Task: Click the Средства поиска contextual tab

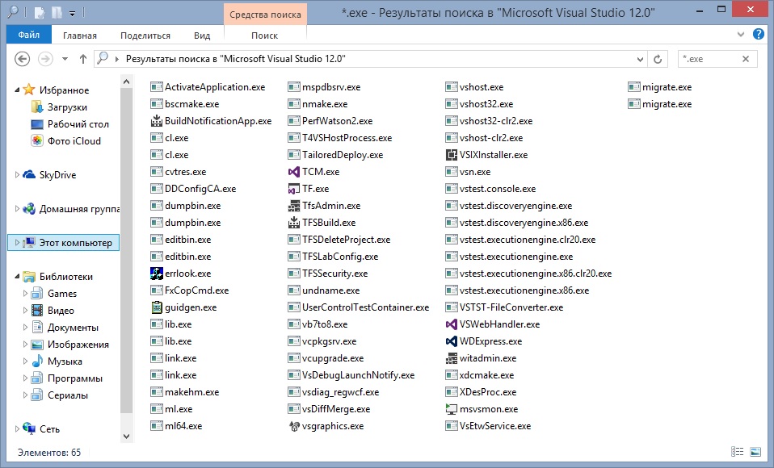Action: click(265, 15)
